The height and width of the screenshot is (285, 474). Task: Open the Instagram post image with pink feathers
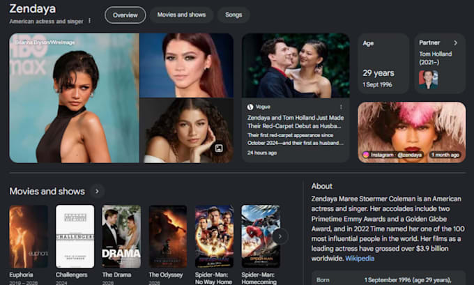412,132
